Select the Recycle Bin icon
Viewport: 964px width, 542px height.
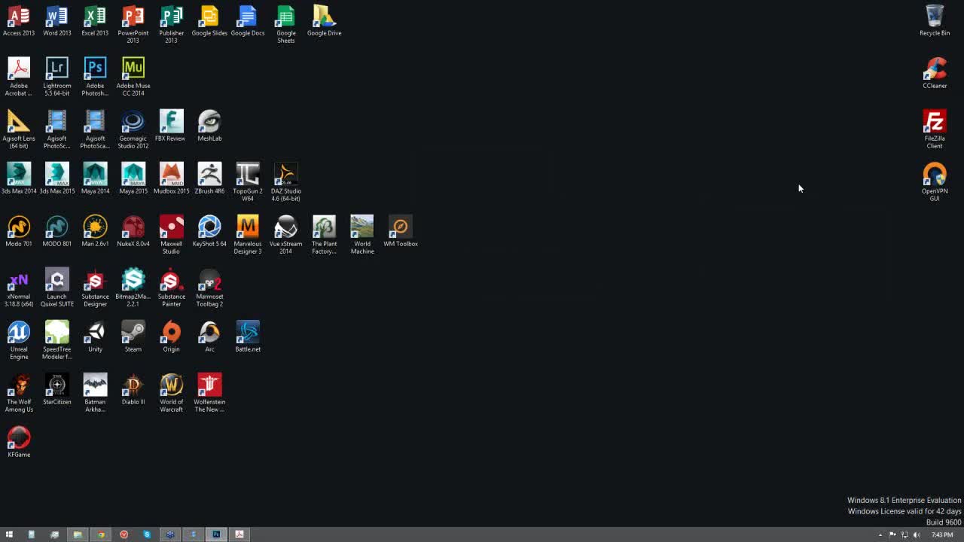click(x=935, y=21)
